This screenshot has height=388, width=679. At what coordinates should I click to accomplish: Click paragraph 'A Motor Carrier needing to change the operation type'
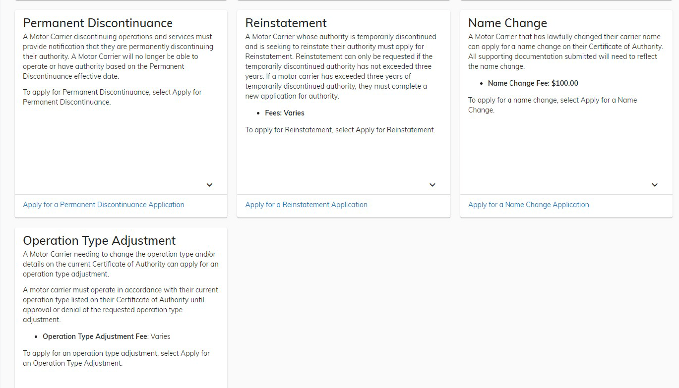pos(121,264)
